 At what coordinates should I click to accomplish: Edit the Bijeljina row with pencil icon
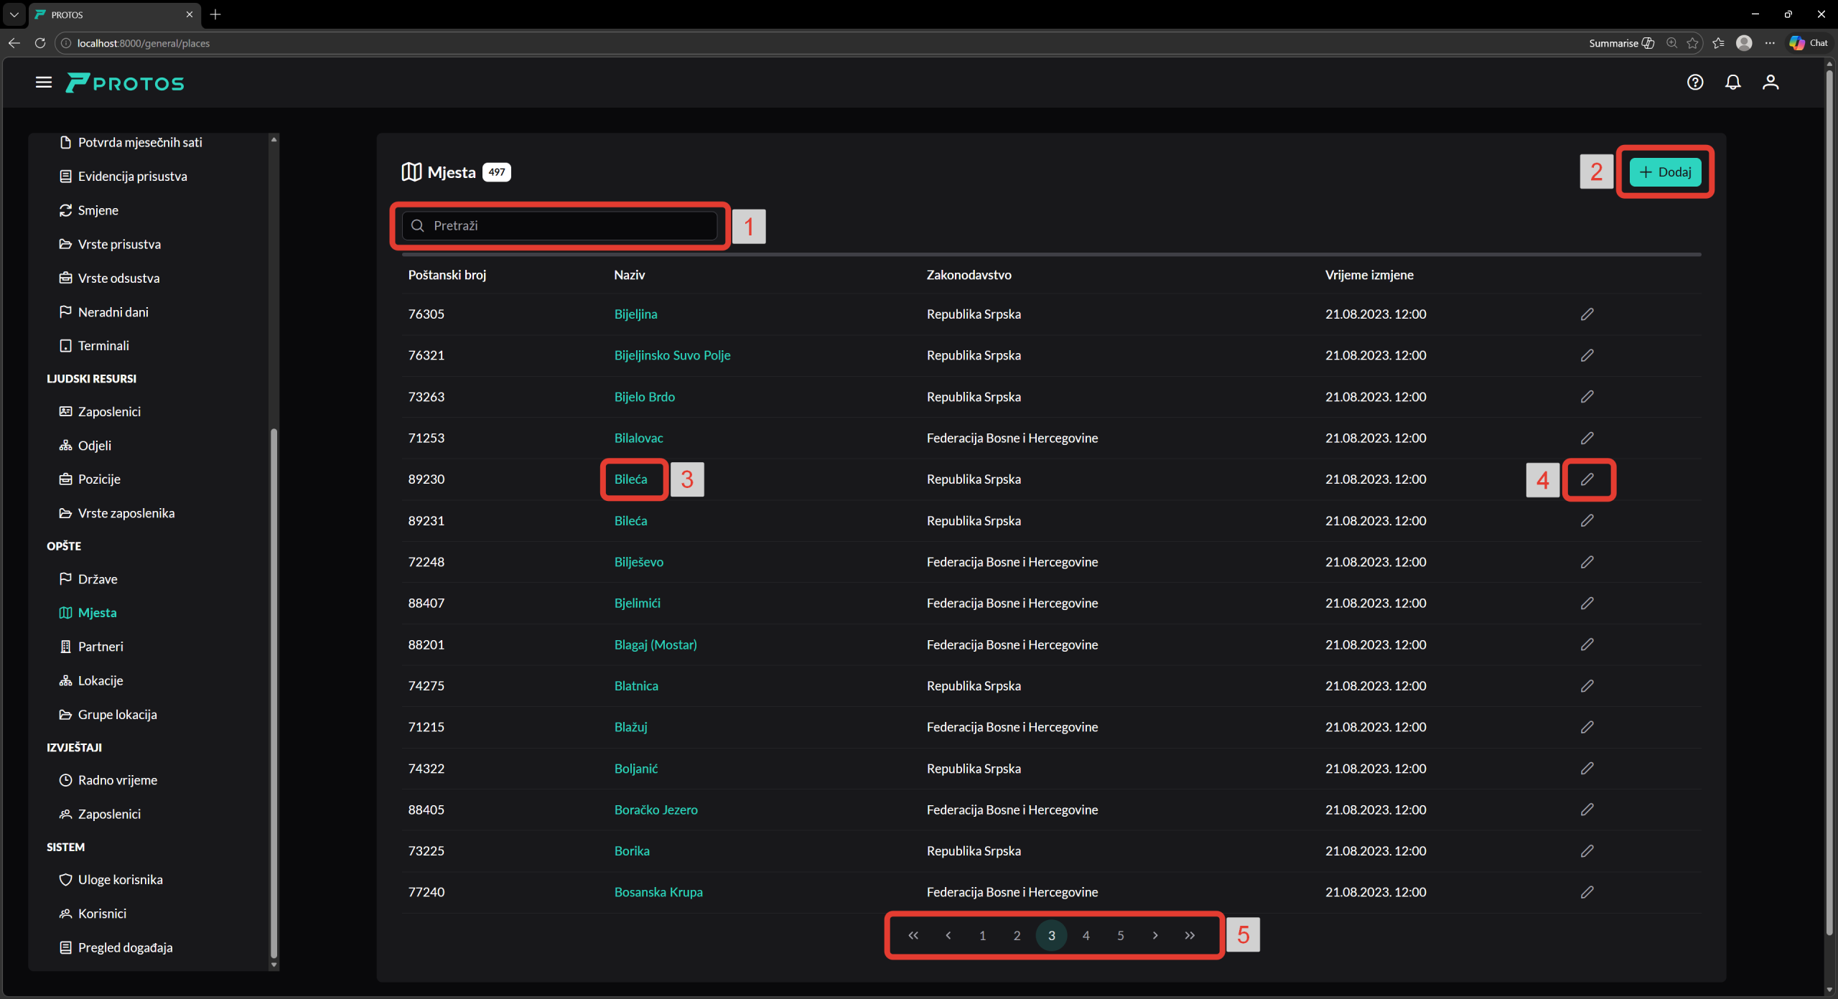coord(1587,314)
